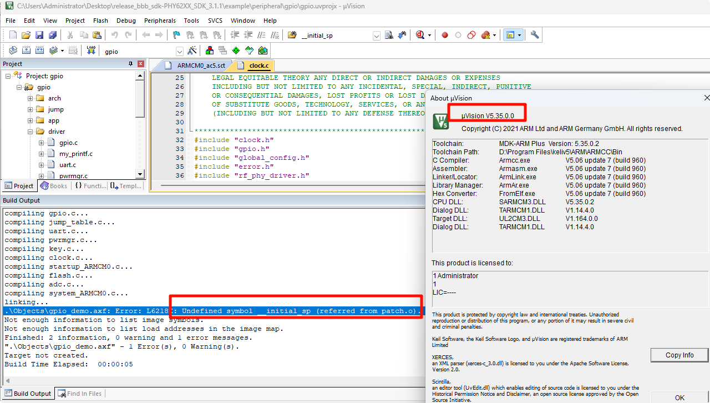Image resolution: width=710 pixels, height=403 pixels.
Task: Navigate backward with left arrow icon
Action: (x=146, y=35)
